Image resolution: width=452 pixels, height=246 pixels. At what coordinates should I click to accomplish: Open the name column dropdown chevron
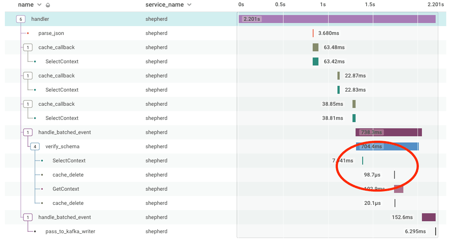(x=40, y=5)
